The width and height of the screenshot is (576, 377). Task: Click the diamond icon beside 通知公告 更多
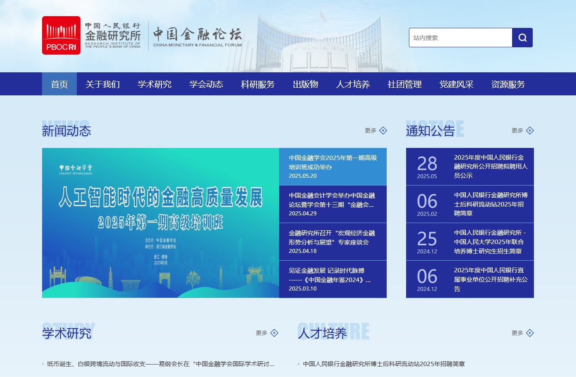[x=530, y=131]
